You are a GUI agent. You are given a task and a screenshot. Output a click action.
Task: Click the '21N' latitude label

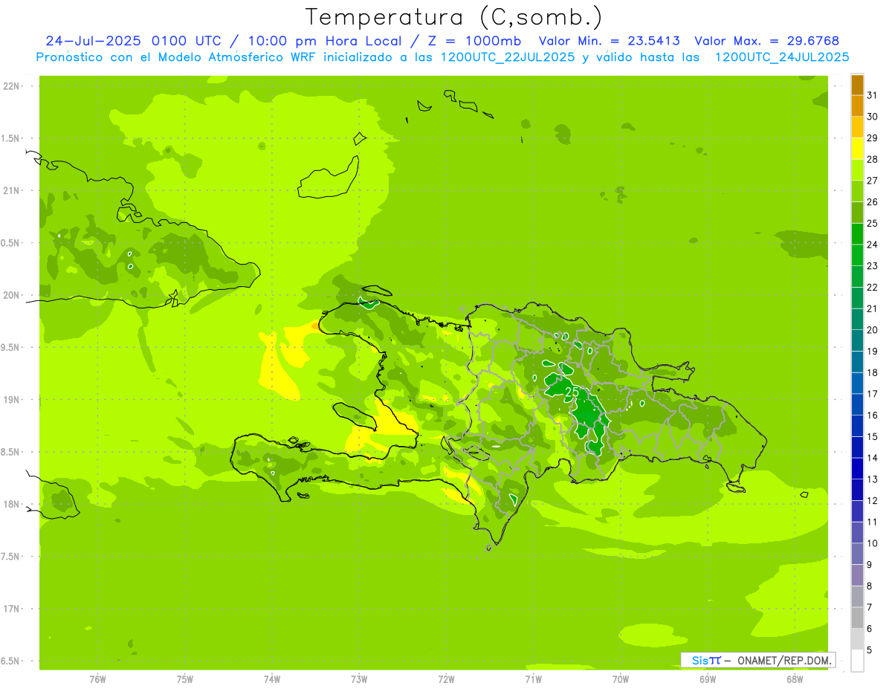pyautogui.click(x=11, y=190)
